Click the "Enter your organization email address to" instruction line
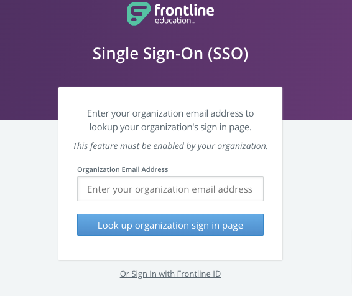 [170, 113]
